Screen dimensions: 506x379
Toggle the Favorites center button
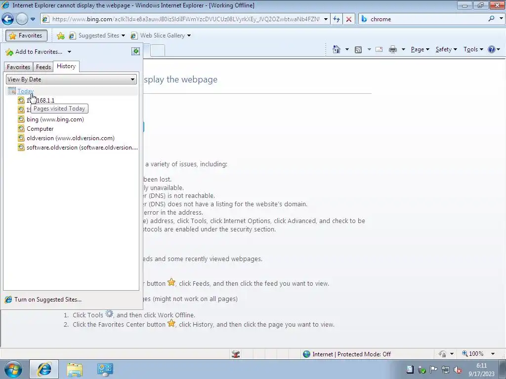(x=26, y=36)
